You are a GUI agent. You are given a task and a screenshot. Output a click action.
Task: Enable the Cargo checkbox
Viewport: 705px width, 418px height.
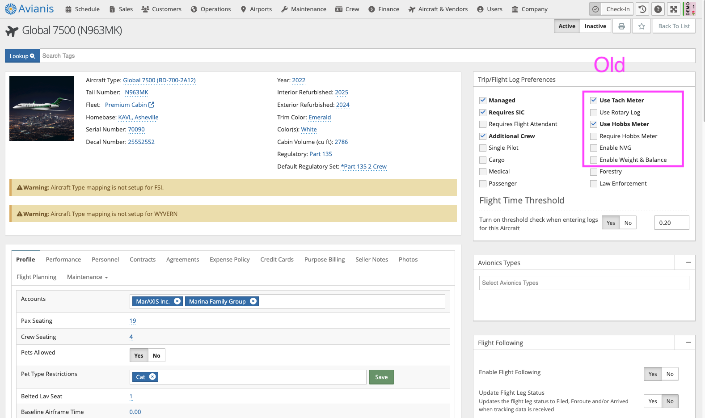[x=483, y=160]
